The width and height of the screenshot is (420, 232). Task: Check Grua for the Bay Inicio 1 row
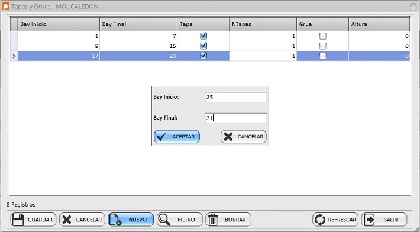point(323,36)
